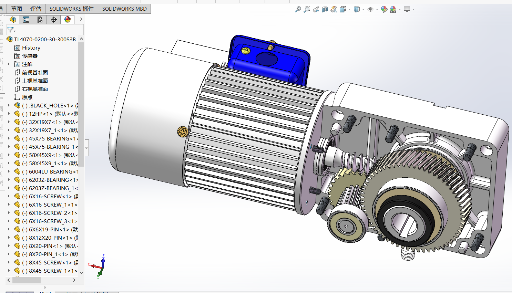Image resolution: width=512 pixels, height=293 pixels.
Task: Open the SOLIDWORKS MBD tab
Action: point(124,9)
